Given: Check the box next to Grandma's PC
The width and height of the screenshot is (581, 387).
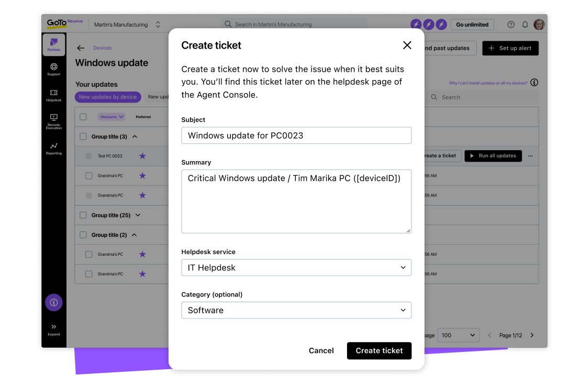Looking at the screenshot, I should [88, 176].
